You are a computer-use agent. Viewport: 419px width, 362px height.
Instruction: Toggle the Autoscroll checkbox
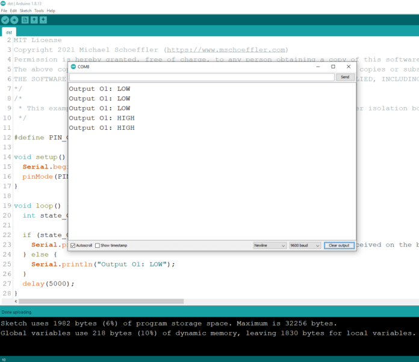pos(73,245)
